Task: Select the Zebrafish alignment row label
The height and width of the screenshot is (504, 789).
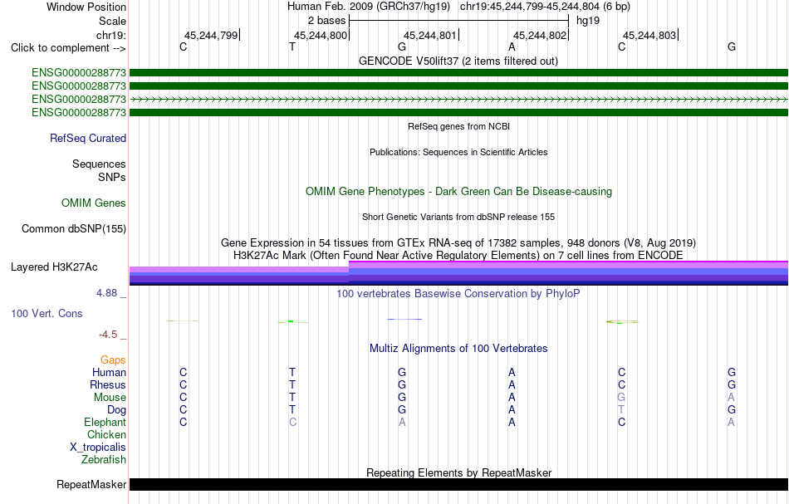Action: 104,459
